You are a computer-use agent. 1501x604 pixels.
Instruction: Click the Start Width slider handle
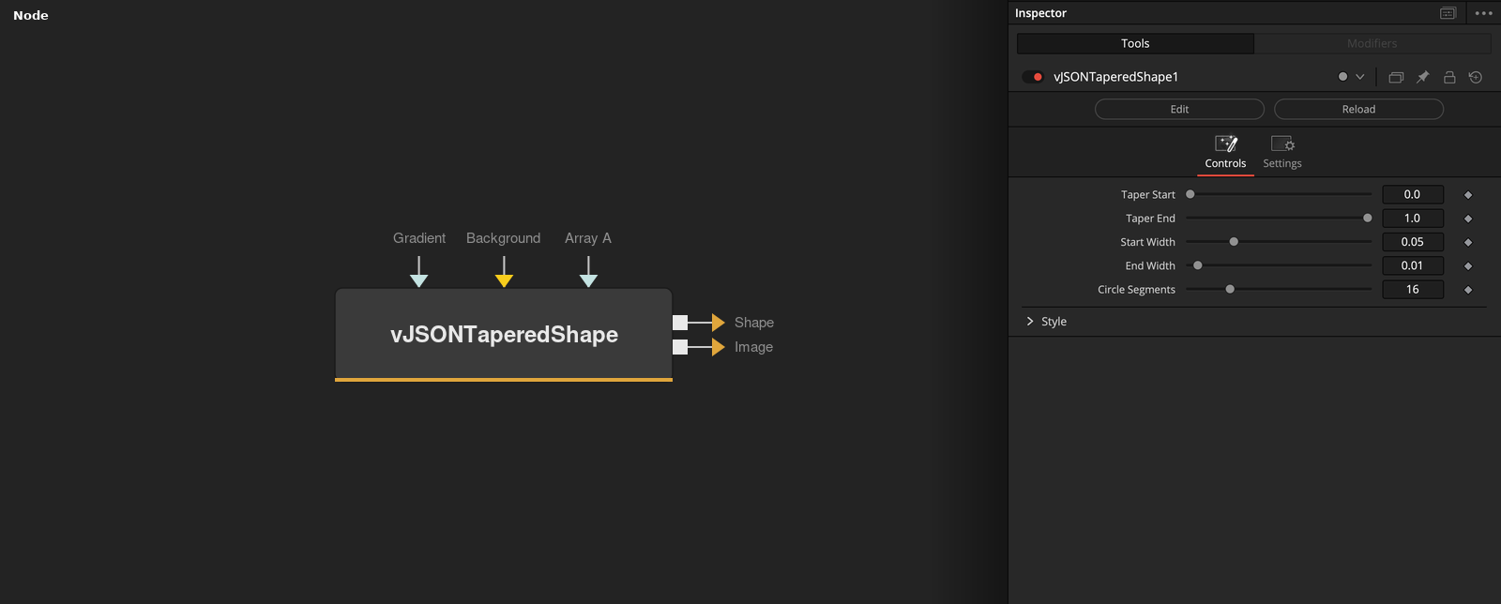pyautogui.click(x=1234, y=242)
